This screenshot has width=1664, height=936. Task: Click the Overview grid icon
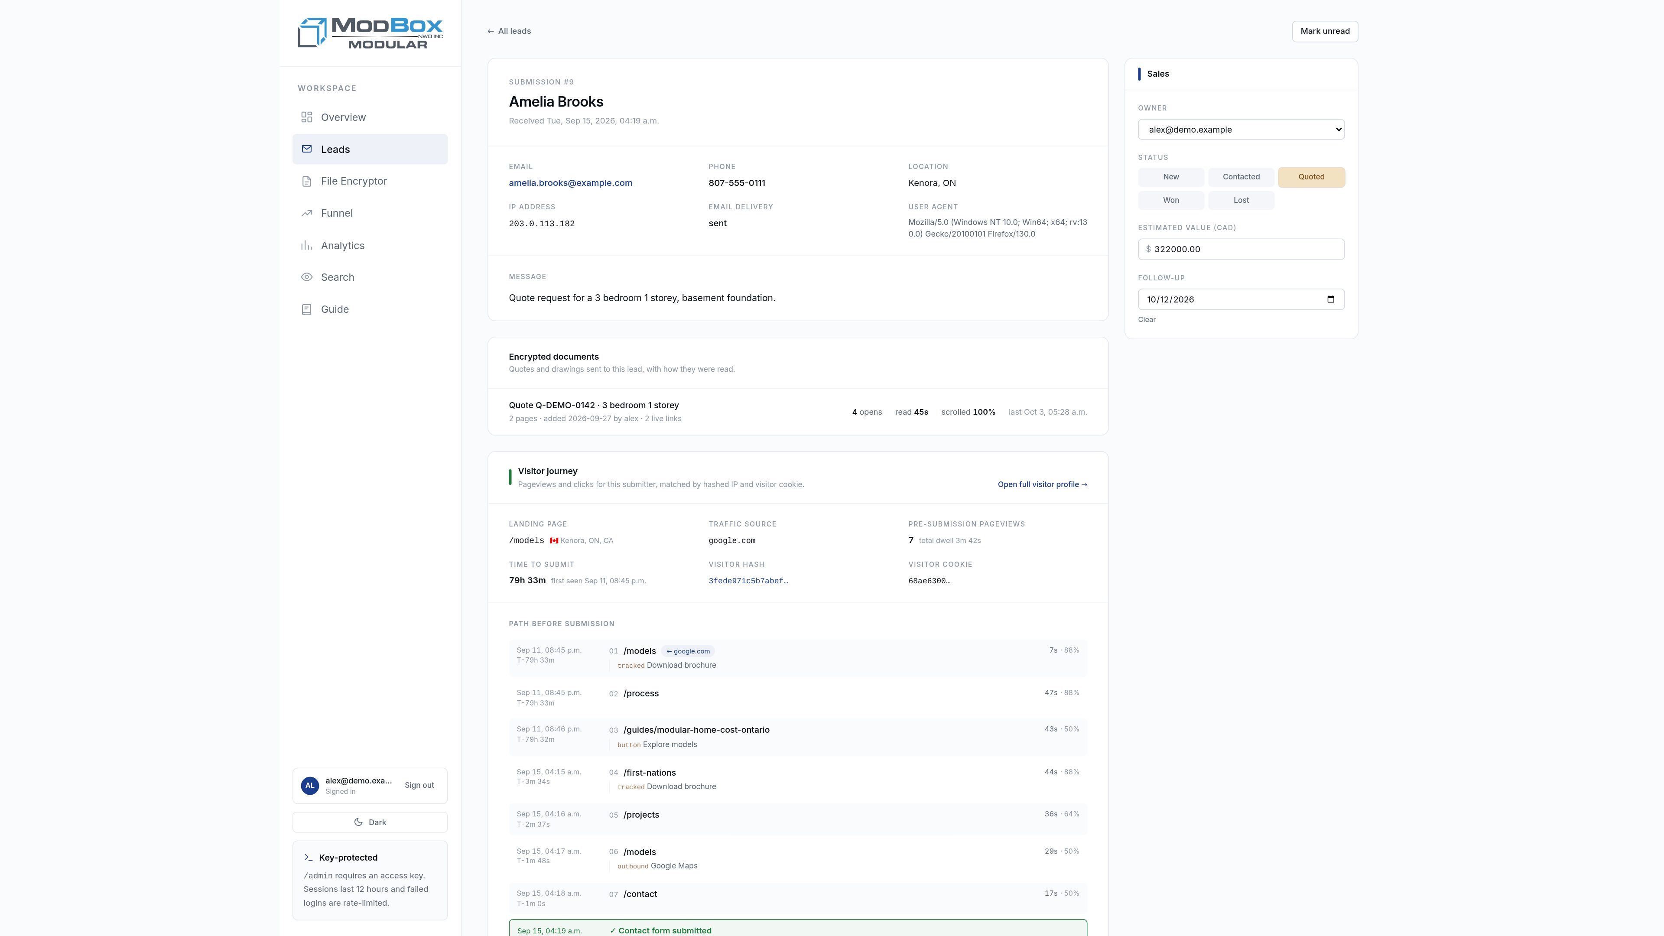[x=307, y=117]
